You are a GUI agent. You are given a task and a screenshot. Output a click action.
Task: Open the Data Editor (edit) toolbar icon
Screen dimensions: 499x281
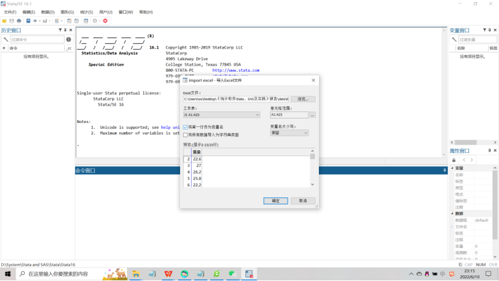coord(69,21)
